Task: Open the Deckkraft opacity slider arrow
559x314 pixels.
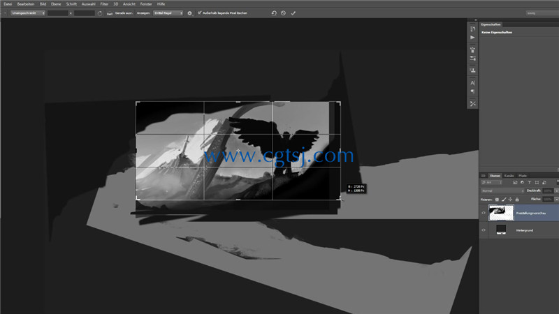Action: coord(556,190)
